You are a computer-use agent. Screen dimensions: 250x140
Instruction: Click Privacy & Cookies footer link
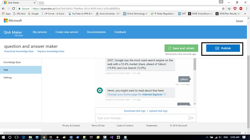[x=71, y=125]
